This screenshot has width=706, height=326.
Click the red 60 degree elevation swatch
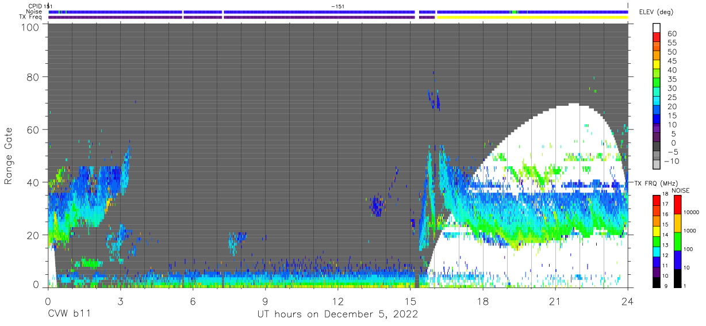pos(656,37)
